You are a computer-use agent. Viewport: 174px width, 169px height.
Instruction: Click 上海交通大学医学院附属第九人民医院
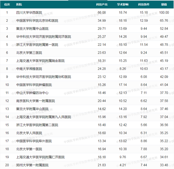click(x=43, y=117)
